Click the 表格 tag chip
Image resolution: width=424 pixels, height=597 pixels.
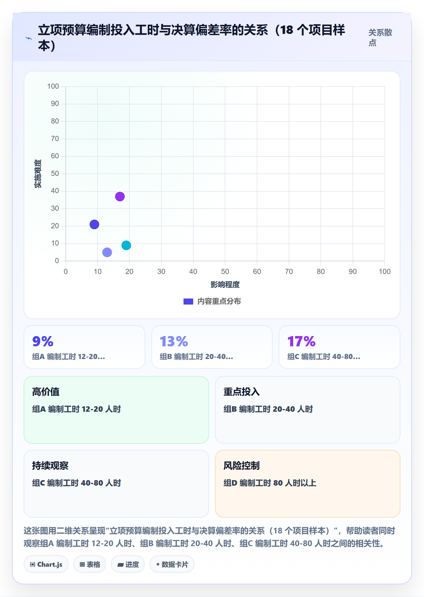90,564
